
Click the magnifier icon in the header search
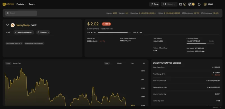coord(165,4)
